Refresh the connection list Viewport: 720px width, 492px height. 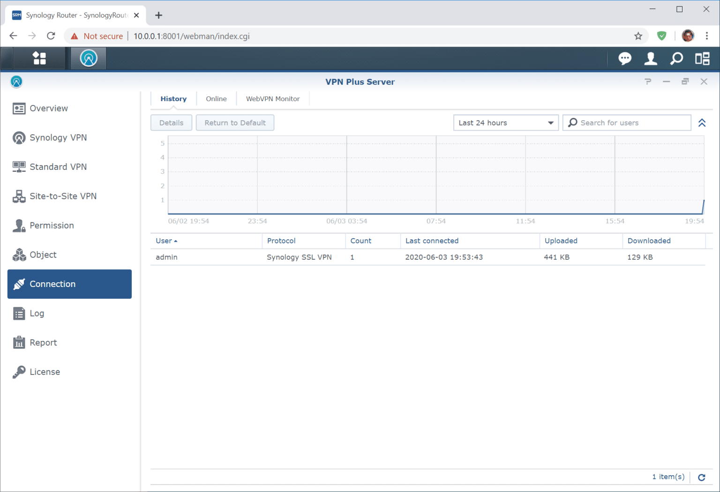[702, 477]
